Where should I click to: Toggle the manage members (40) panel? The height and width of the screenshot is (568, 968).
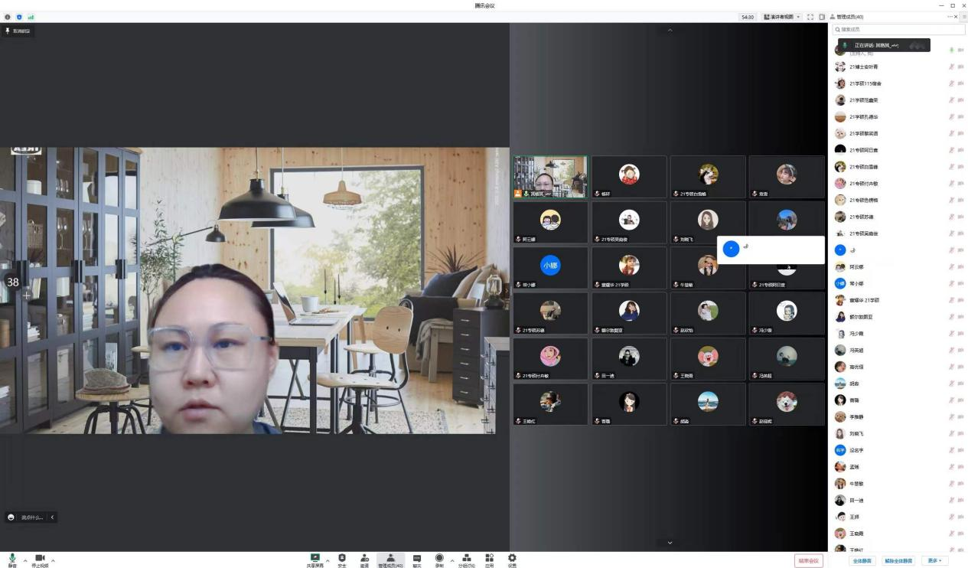390,560
